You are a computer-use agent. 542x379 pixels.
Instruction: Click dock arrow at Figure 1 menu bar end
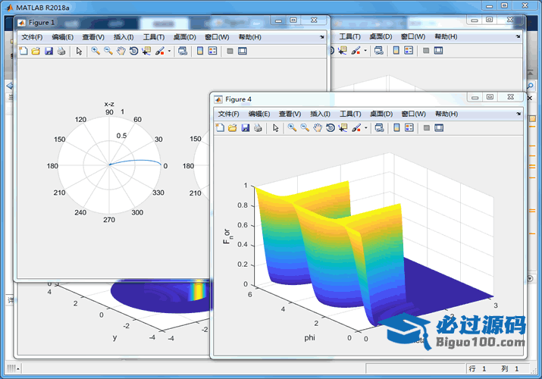click(322, 37)
